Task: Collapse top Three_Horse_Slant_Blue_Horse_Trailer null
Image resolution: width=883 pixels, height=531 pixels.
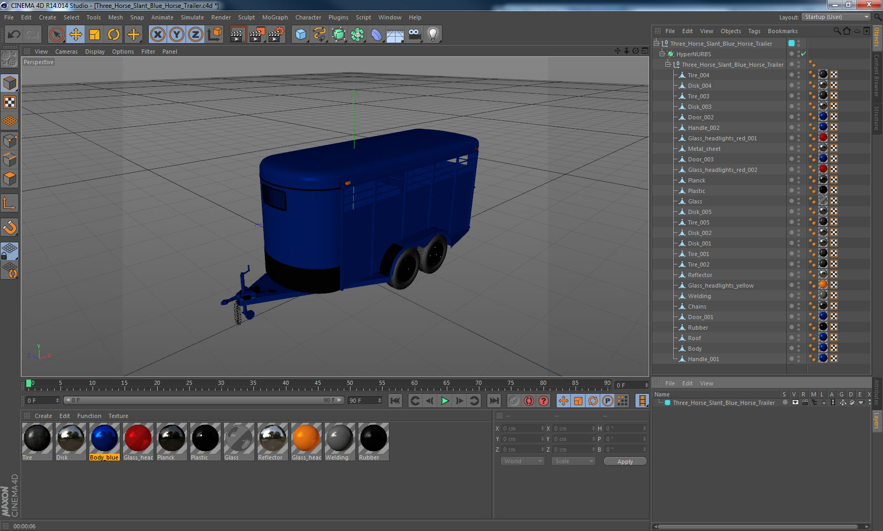Action: [x=656, y=43]
